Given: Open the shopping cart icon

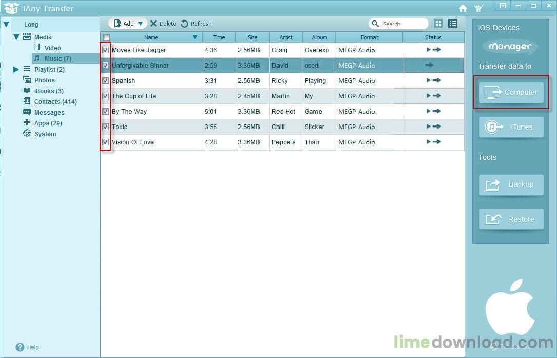Looking at the screenshot, I should pos(479,8).
